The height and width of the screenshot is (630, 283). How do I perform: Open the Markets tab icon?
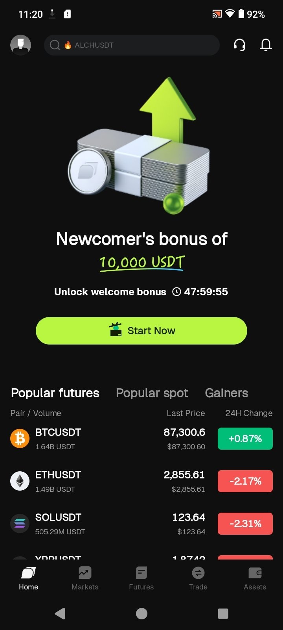click(x=85, y=573)
